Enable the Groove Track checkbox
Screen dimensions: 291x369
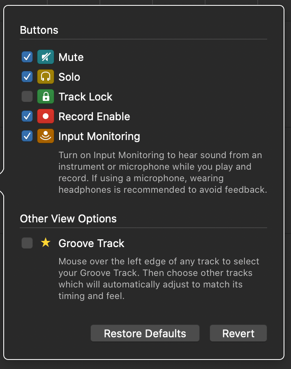point(27,243)
